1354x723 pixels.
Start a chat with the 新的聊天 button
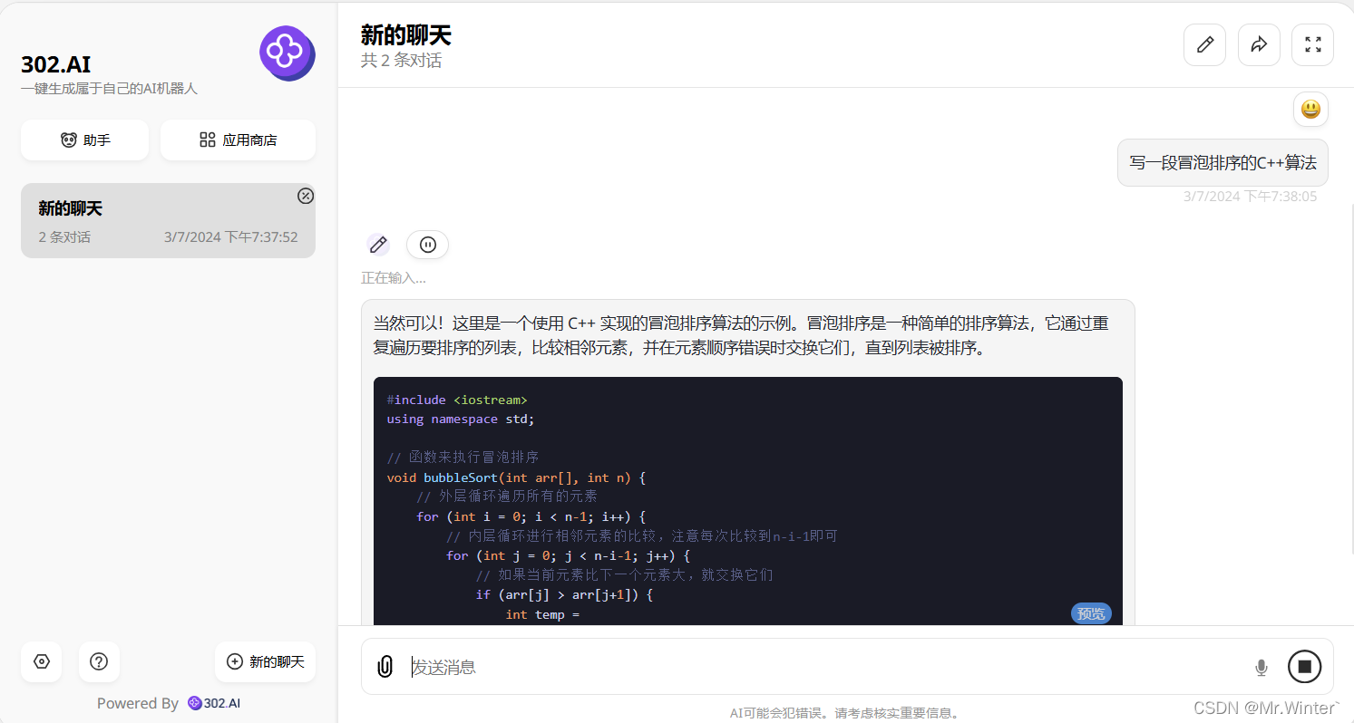tap(265, 661)
